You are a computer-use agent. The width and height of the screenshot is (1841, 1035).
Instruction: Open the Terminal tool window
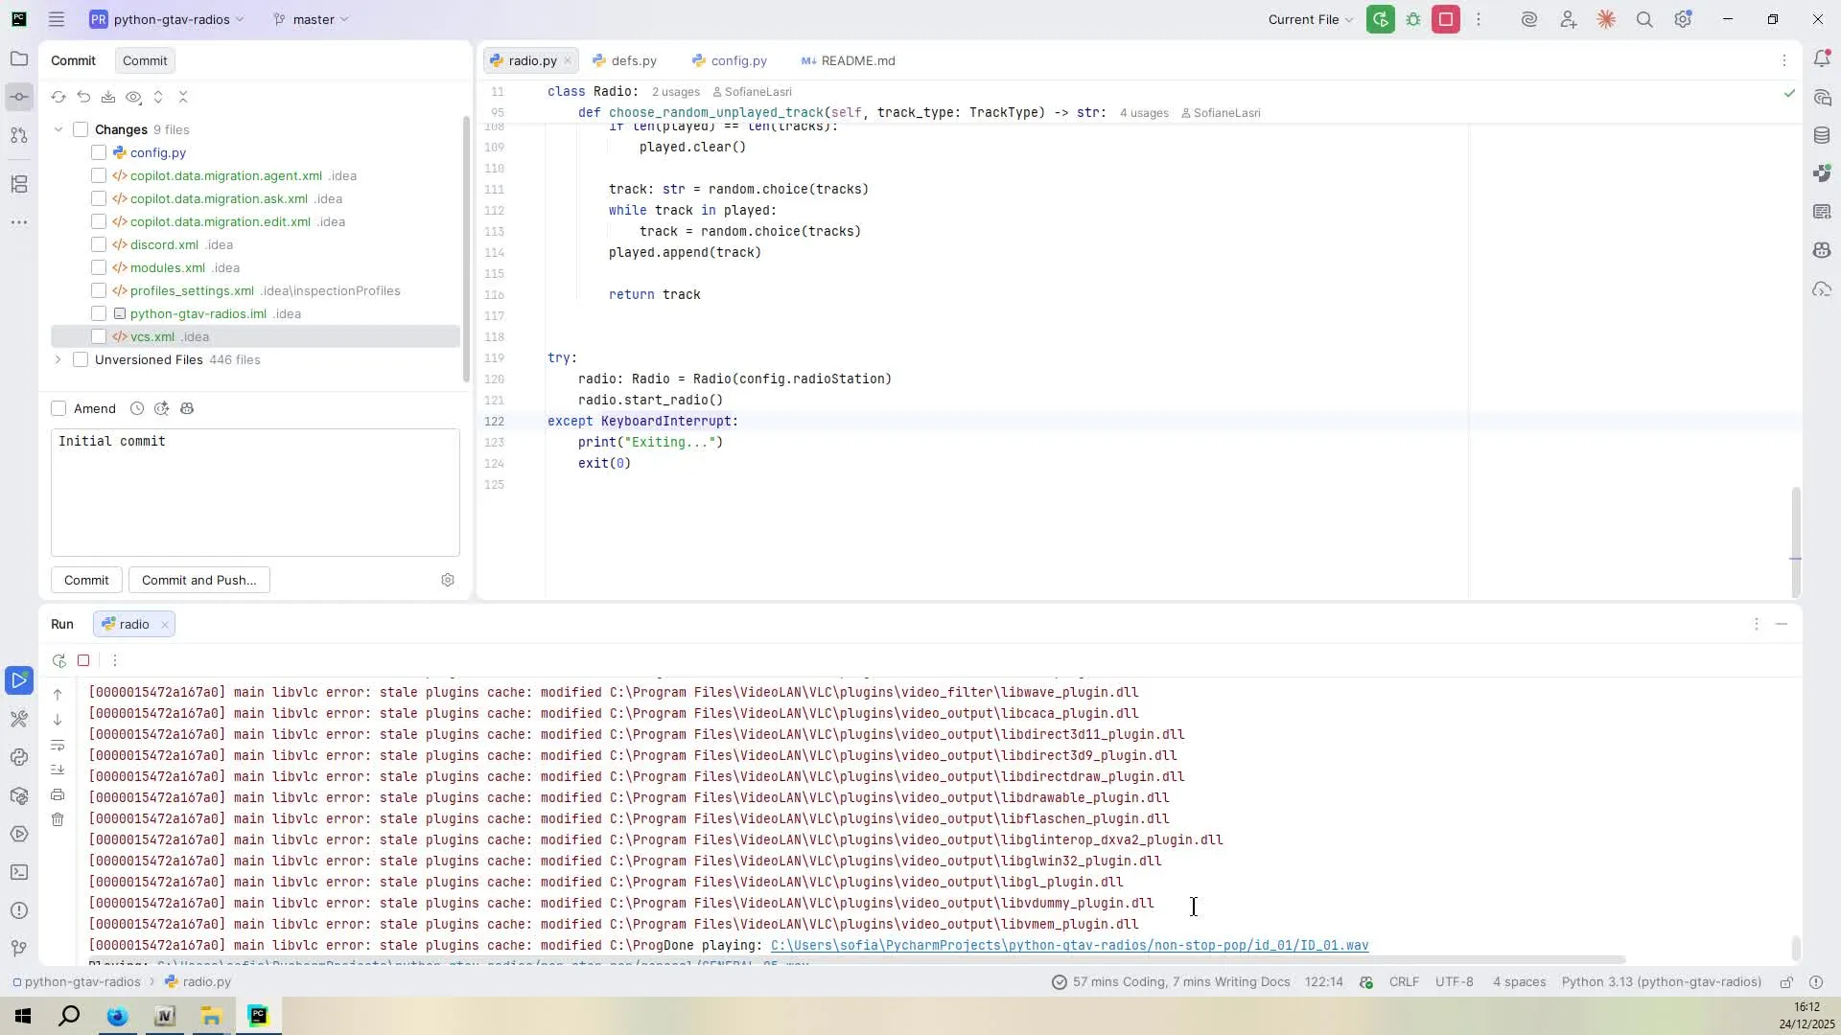click(18, 872)
